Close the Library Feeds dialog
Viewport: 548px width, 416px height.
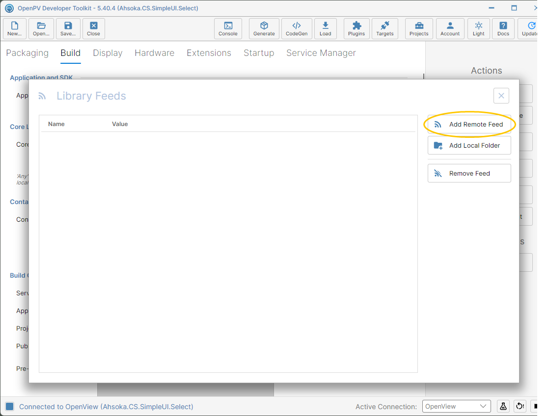coord(501,96)
